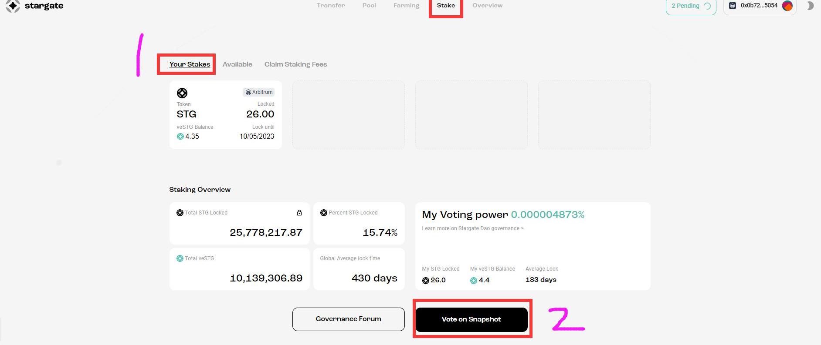Image resolution: width=821 pixels, height=345 pixels.
Task: Go to the Overview tab
Action: pos(487,6)
